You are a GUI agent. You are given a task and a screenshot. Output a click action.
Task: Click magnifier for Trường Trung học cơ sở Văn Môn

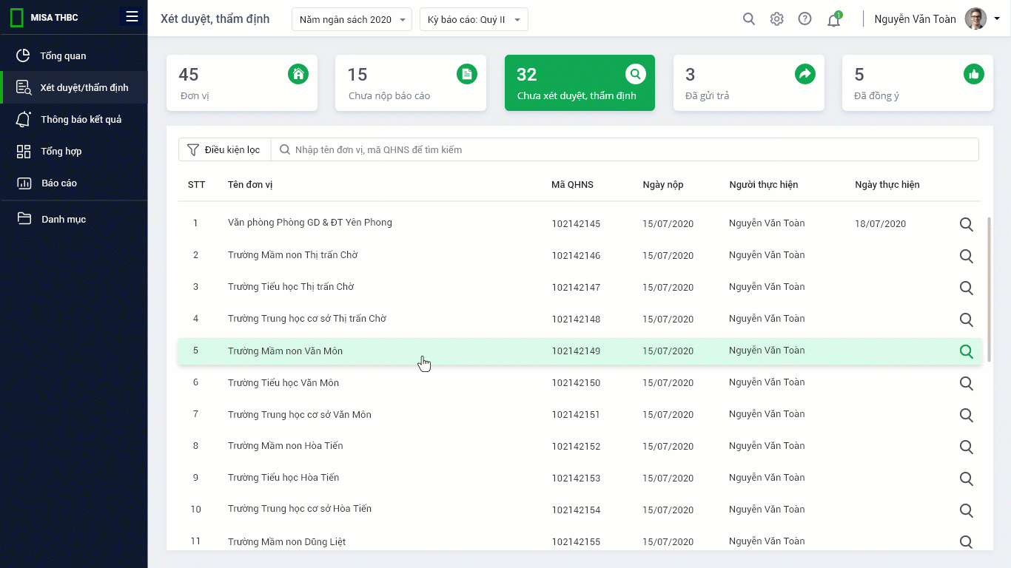pyautogui.click(x=966, y=415)
